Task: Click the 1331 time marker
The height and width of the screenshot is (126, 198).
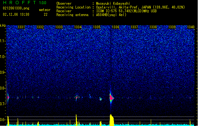Action: tap(21, 27)
